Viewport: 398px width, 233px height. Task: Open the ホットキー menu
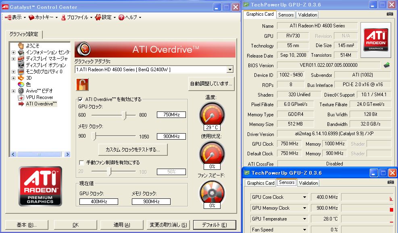click(x=43, y=17)
